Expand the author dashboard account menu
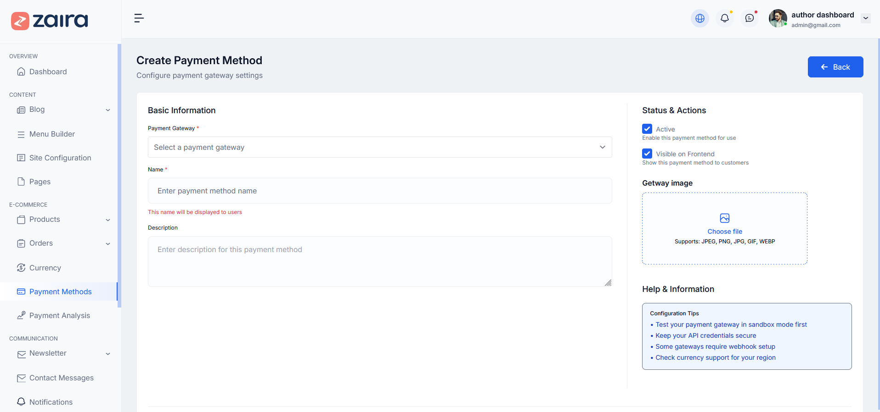 pyautogui.click(x=865, y=18)
